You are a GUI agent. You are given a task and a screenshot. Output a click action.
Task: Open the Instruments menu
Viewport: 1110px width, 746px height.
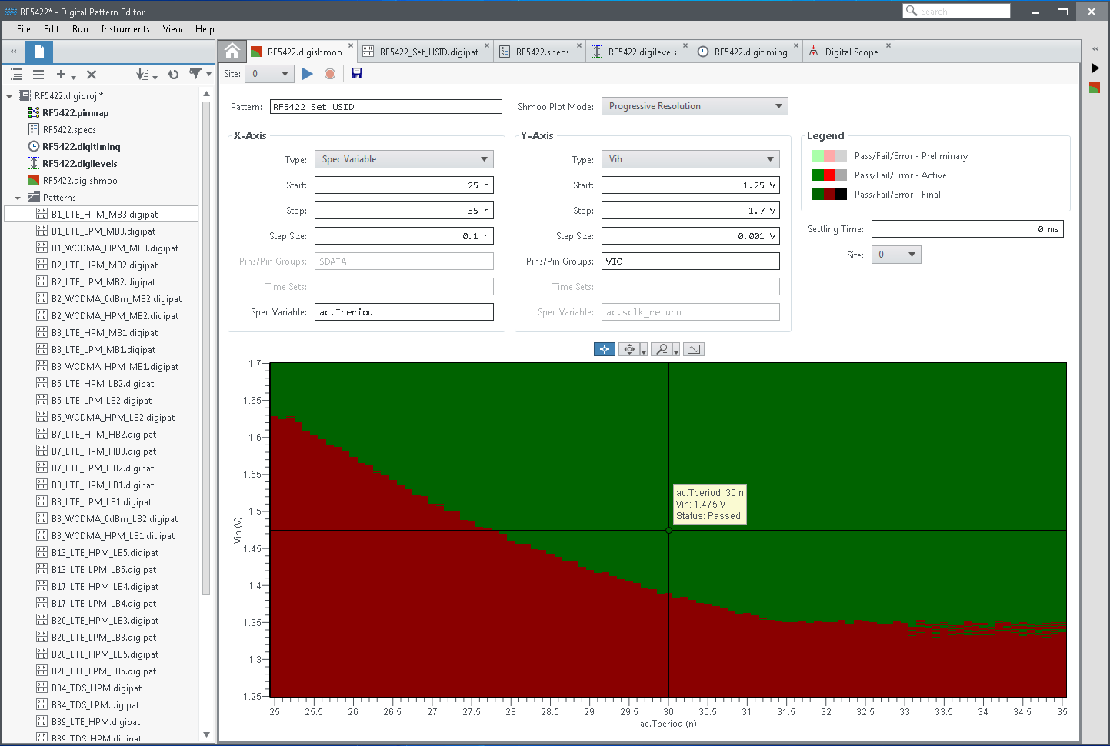(125, 29)
